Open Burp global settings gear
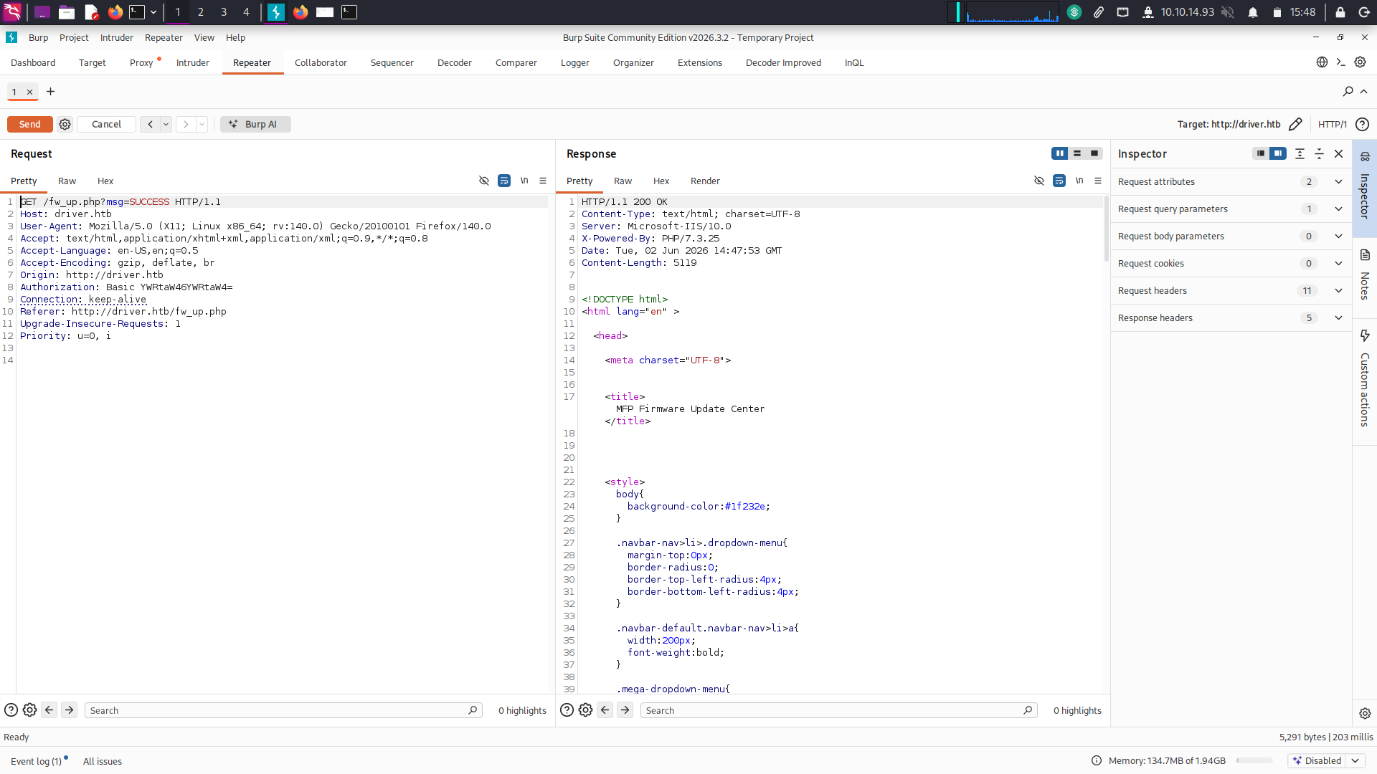This screenshot has width=1377, height=774. click(1360, 62)
